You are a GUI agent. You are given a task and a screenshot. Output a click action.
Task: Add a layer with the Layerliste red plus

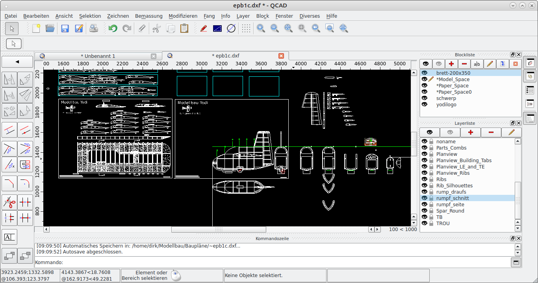tap(470, 132)
